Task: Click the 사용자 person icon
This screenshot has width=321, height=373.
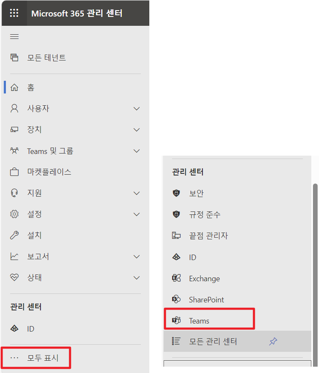Action: click(14, 108)
